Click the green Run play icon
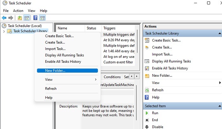Screen dimensions: 222x129 [x=147, y=113]
